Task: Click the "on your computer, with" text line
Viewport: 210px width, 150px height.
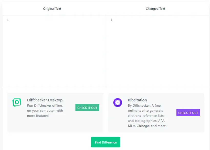Action: 45,111
